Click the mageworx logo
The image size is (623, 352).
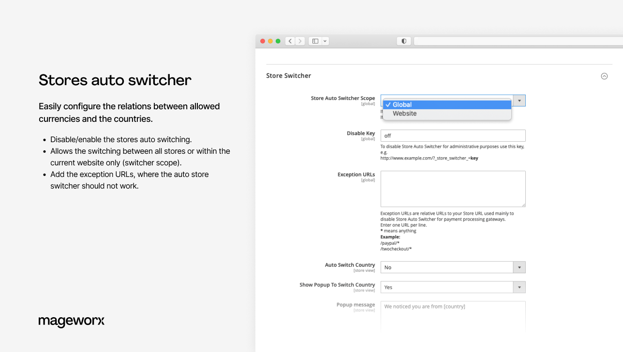point(71,321)
